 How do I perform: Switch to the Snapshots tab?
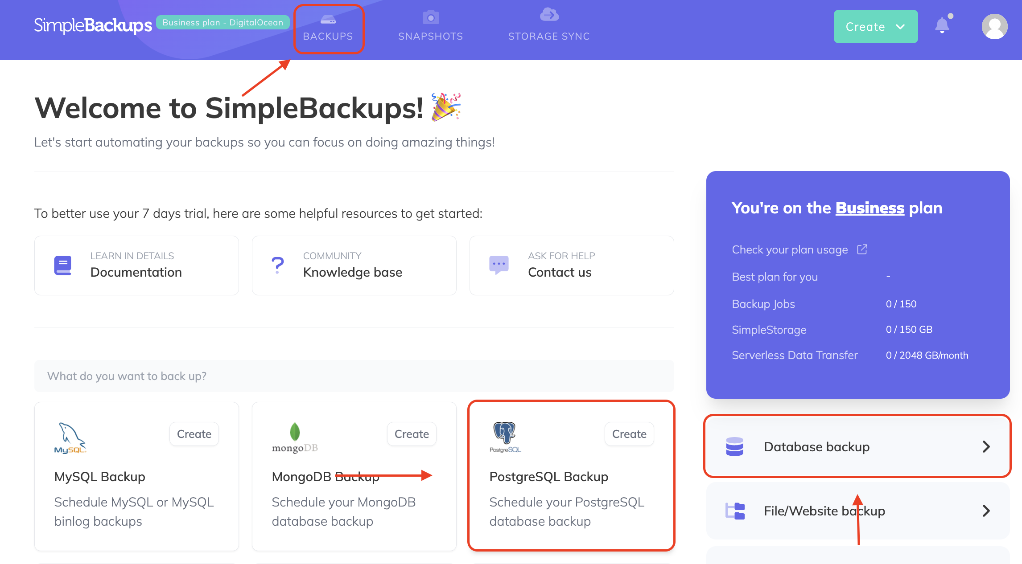pos(430,27)
